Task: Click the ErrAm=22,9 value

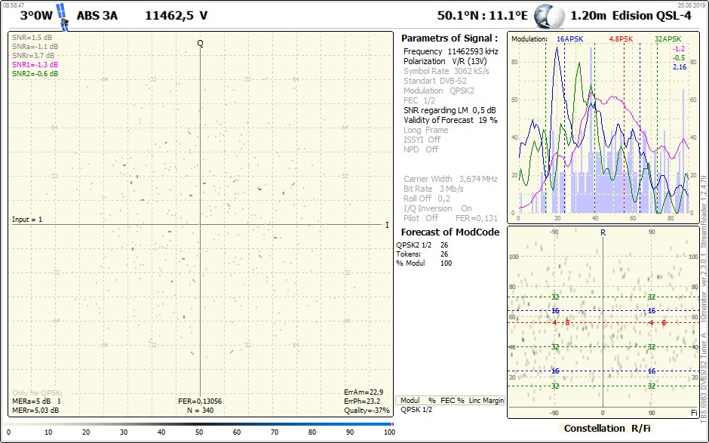Action: tap(364, 392)
